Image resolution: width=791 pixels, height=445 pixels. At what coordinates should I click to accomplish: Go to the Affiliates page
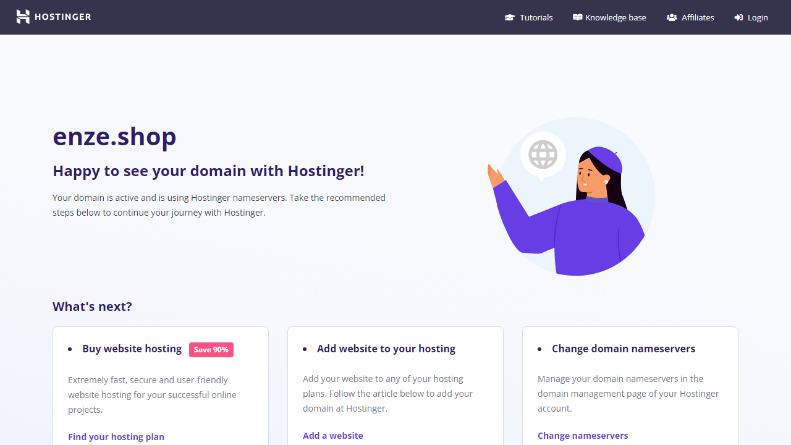(690, 17)
